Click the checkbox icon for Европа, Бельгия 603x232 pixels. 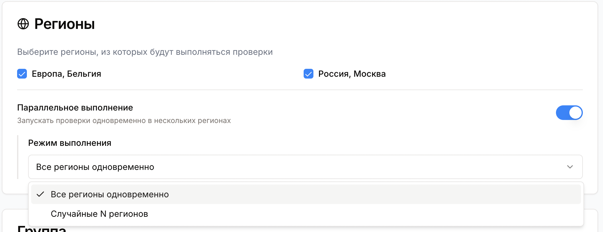click(x=21, y=74)
